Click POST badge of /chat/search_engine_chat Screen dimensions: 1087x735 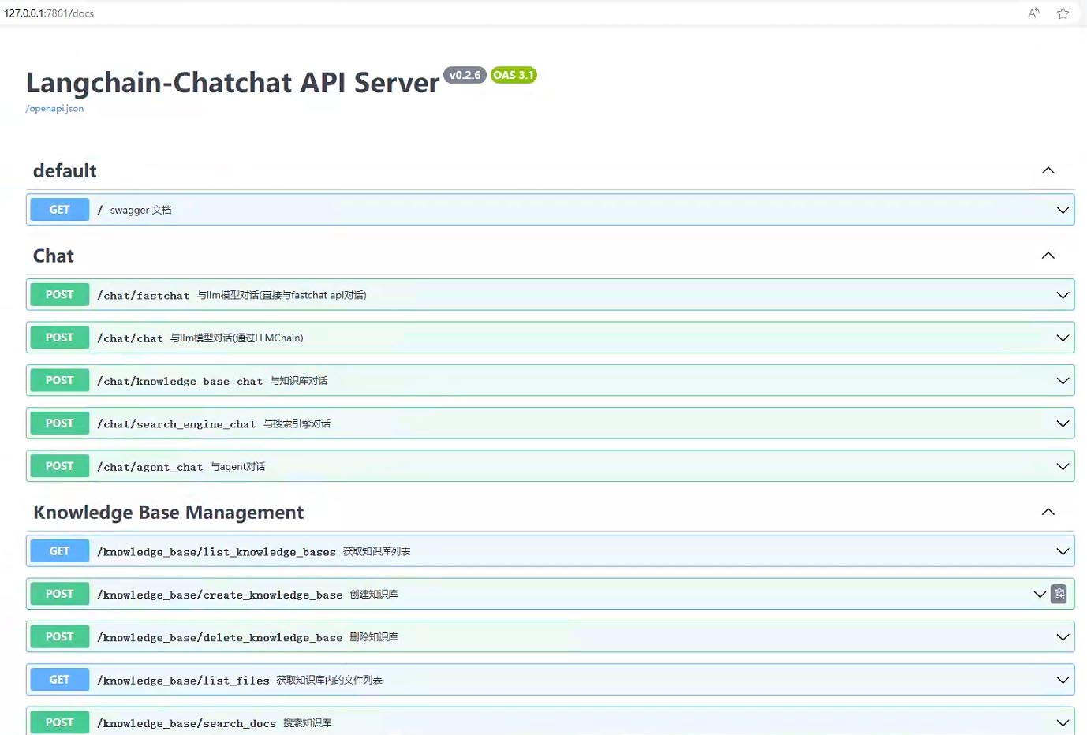60,423
